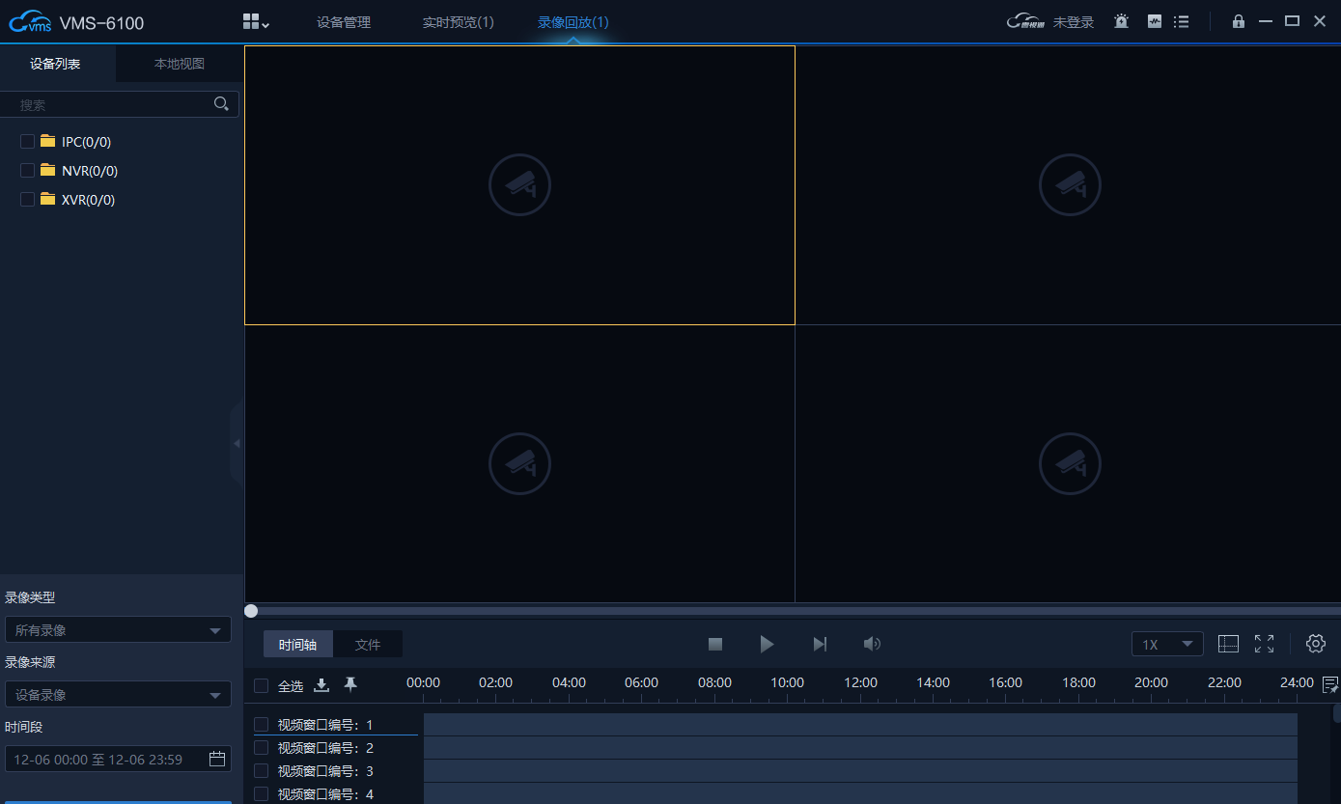1341x804 pixels.
Task: Mute audio with the speaker icon
Action: click(x=872, y=644)
